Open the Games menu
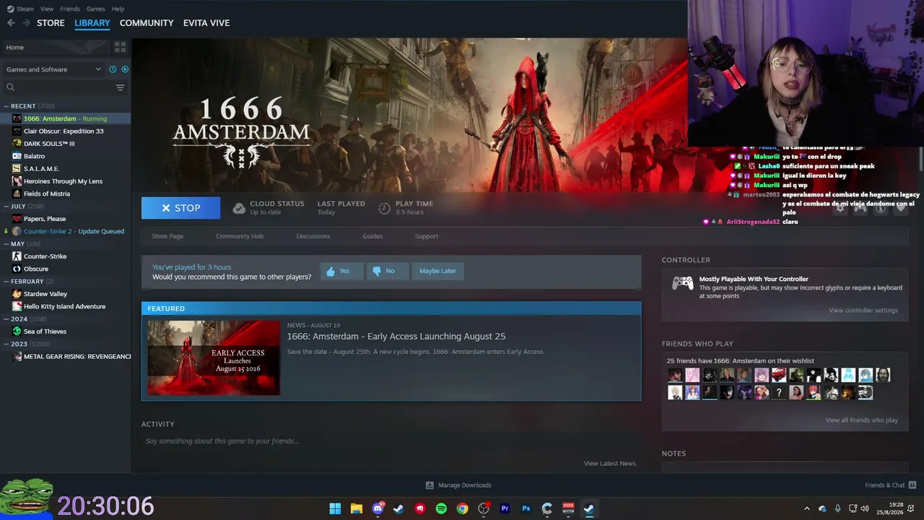 point(95,9)
